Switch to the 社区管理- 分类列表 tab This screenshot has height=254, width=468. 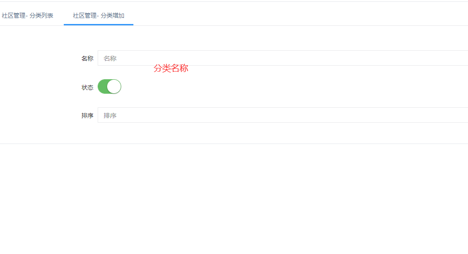click(27, 15)
